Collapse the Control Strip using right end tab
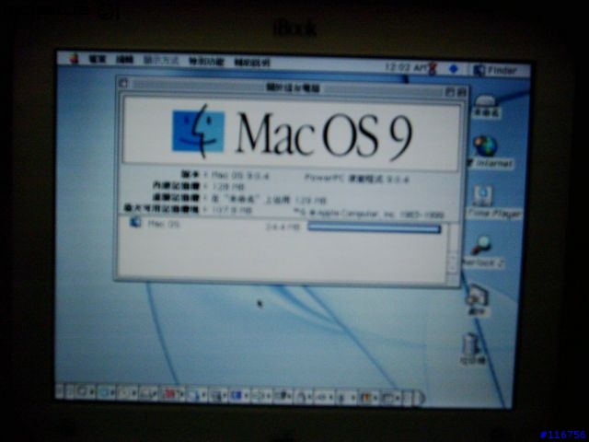This screenshot has width=589, height=442. 420,399
